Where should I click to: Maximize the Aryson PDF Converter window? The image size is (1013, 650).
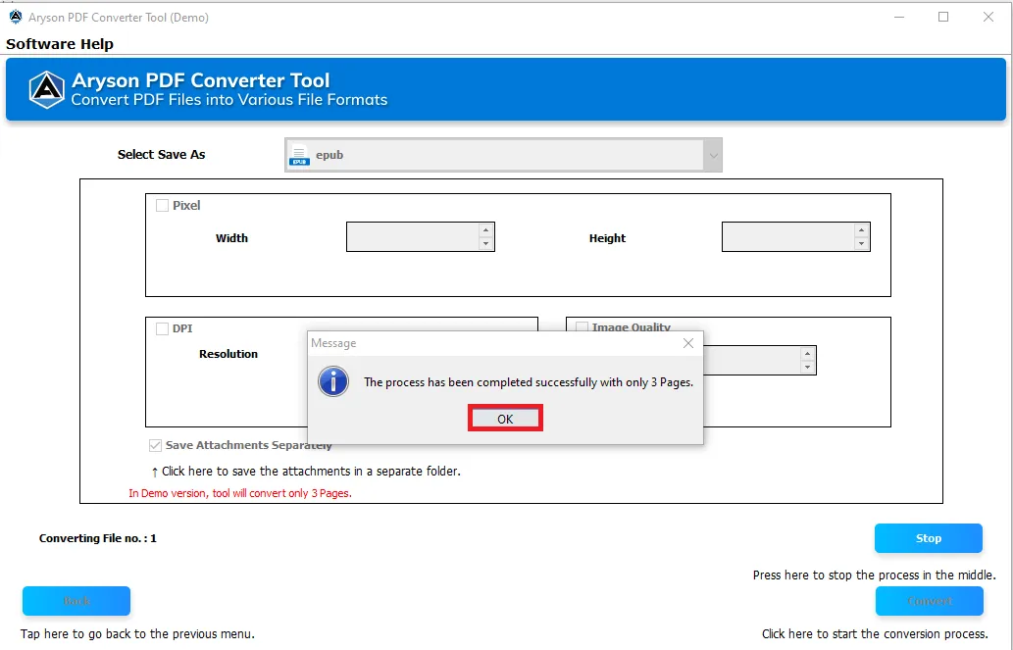943,18
